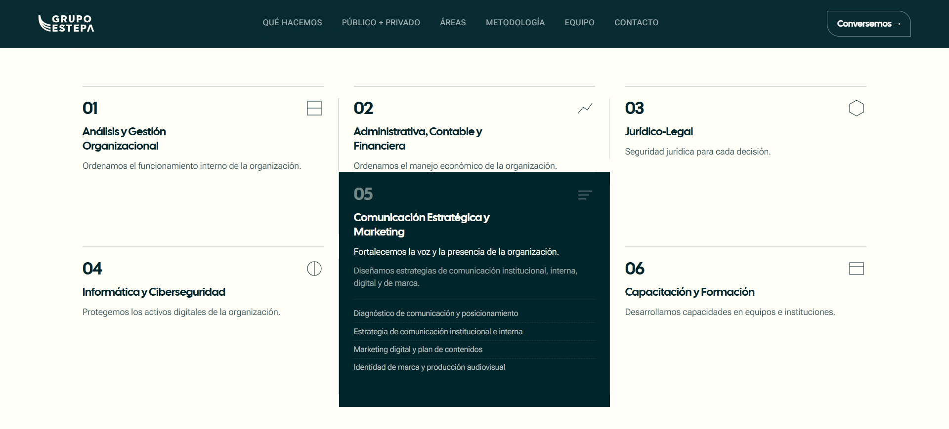Open Capacitación y Formación card title
The width and height of the screenshot is (949, 429).
point(690,292)
